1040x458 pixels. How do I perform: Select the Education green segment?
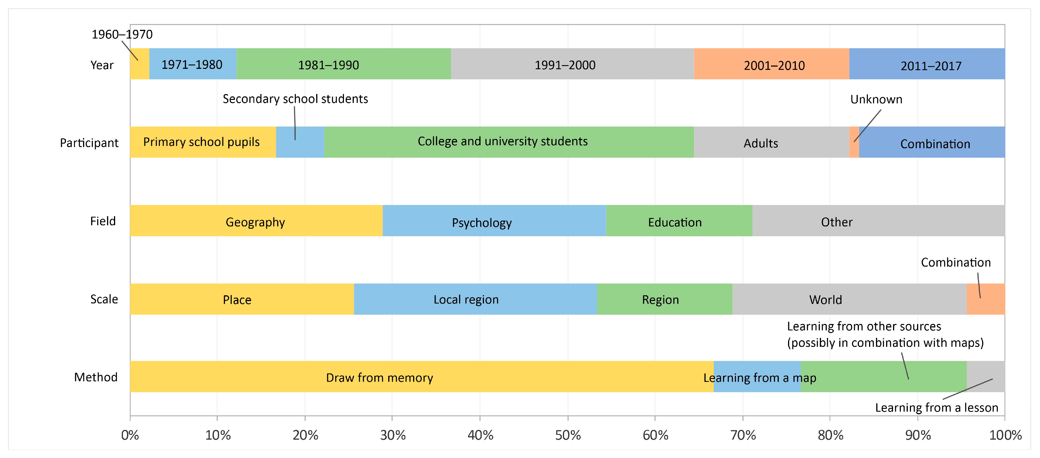[679, 221]
